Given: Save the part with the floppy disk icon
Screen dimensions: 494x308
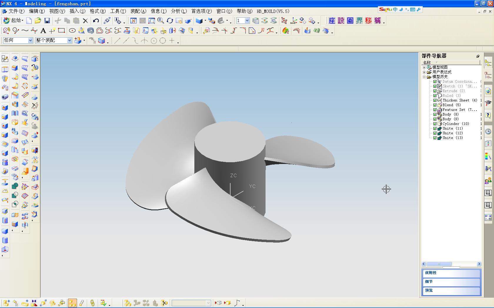Looking at the screenshot, I should [x=47, y=21].
